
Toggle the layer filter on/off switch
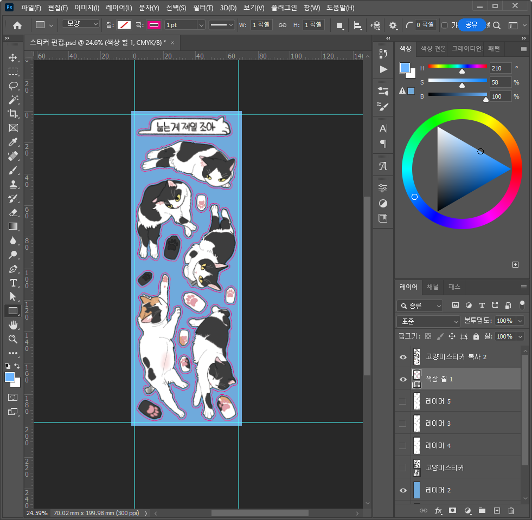522,305
